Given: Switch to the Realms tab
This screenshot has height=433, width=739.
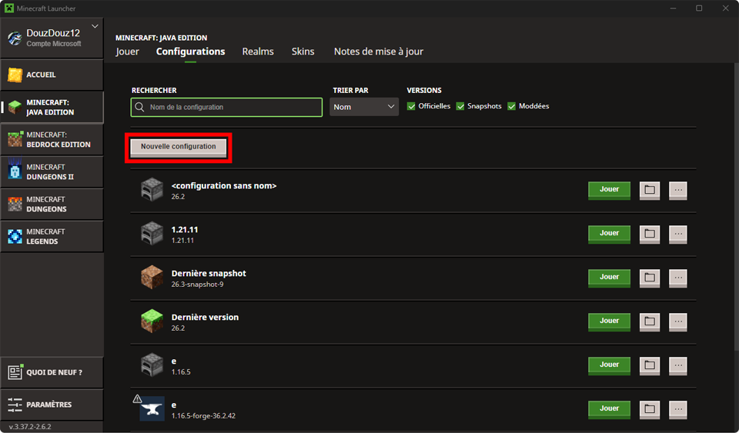Looking at the screenshot, I should click(258, 52).
